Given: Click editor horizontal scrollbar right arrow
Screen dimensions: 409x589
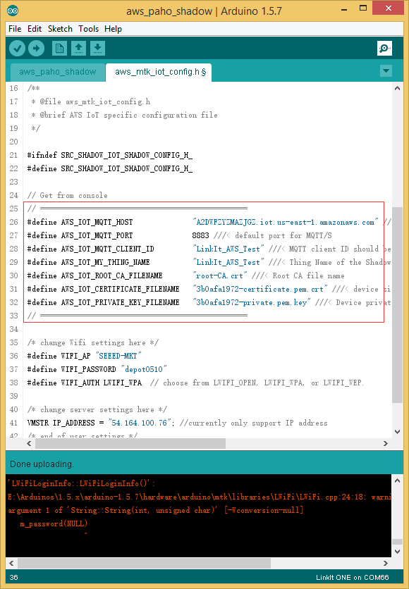Looking at the screenshot, I should click(386, 444).
